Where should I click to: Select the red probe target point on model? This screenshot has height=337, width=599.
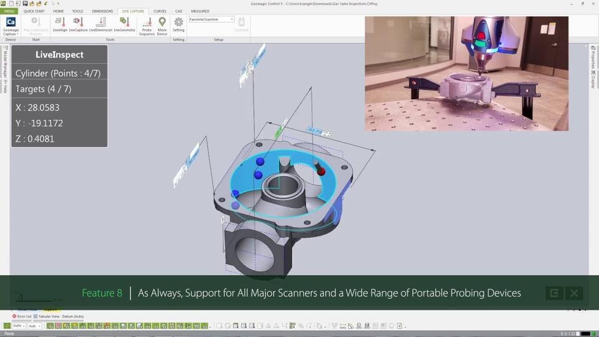coord(321,172)
